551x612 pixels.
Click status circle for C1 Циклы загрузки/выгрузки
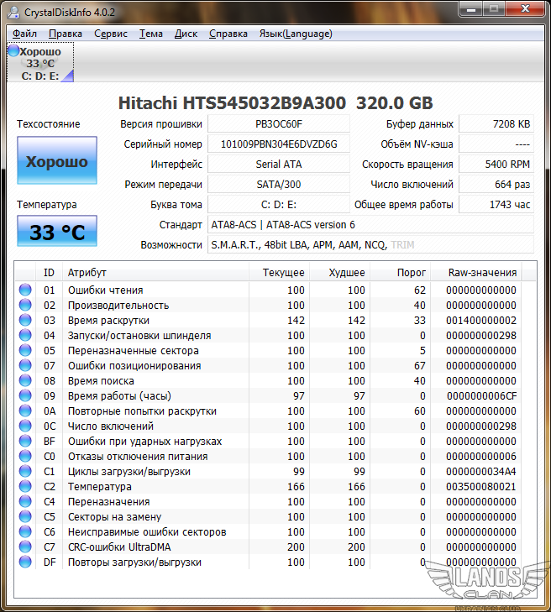25,471
